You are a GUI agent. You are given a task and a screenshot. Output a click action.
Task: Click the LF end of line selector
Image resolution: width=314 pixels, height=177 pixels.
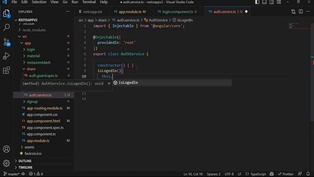click(239, 174)
